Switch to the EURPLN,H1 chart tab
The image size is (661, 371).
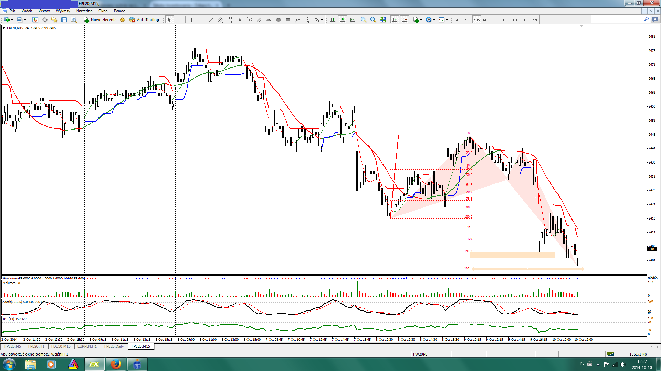(87, 346)
